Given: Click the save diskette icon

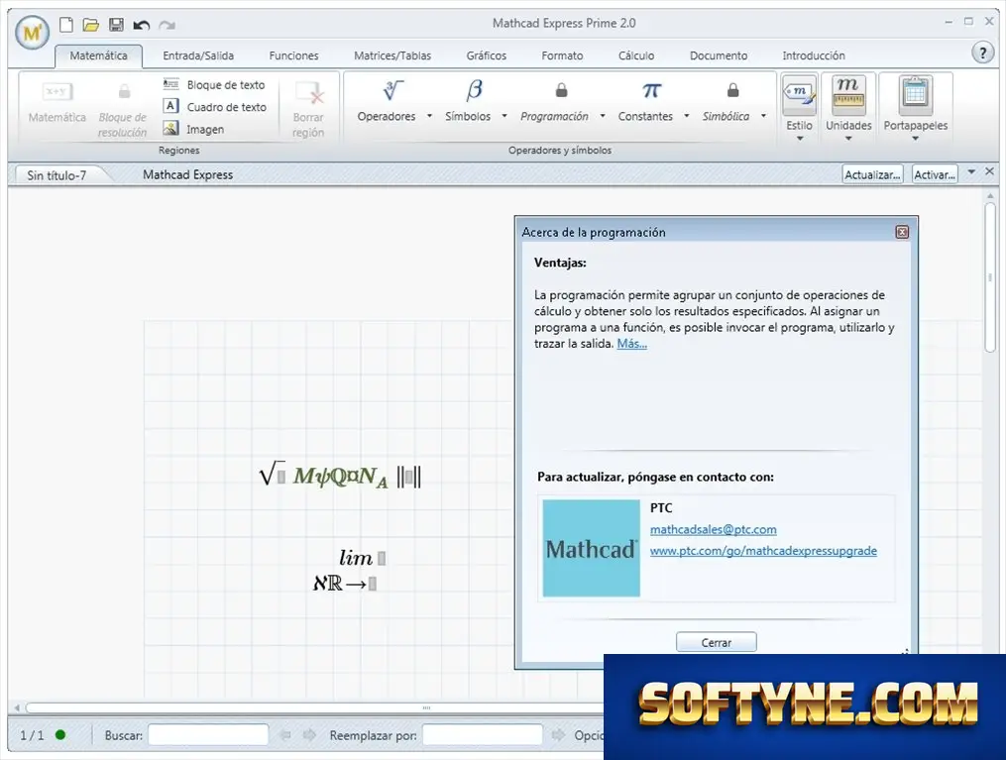Looking at the screenshot, I should (x=116, y=25).
